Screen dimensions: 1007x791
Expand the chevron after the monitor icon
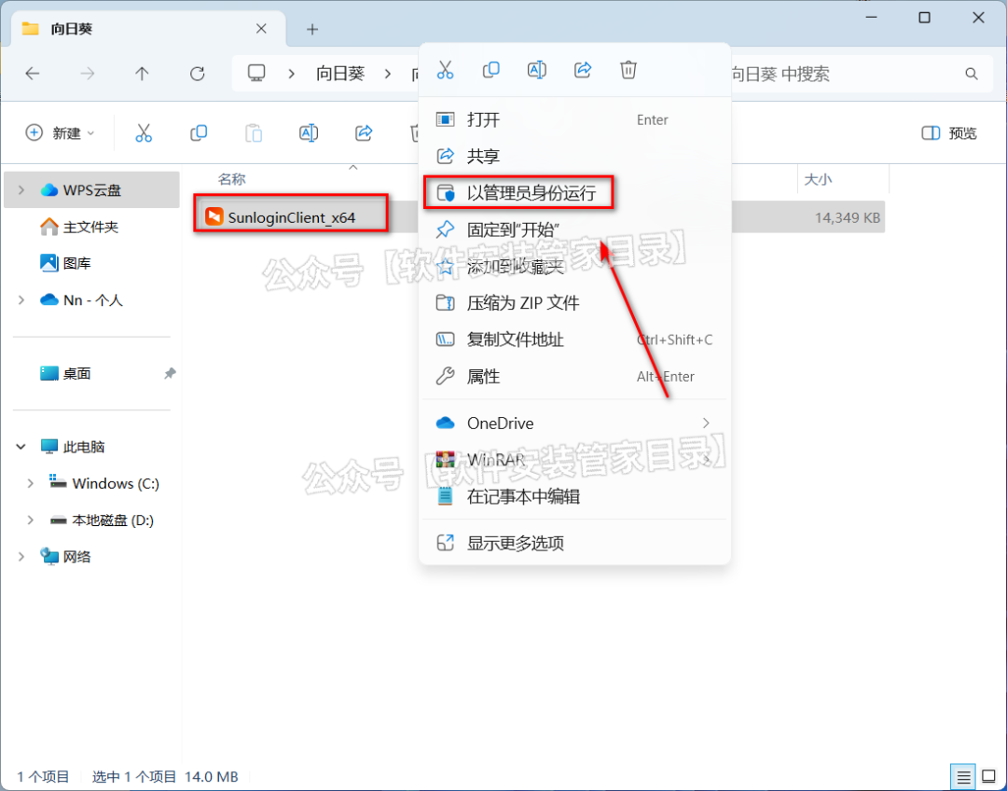[292, 74]
